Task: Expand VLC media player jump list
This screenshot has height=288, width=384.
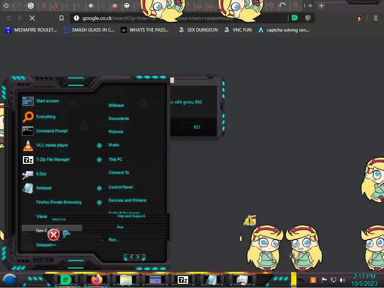Action: coord(99,145)
